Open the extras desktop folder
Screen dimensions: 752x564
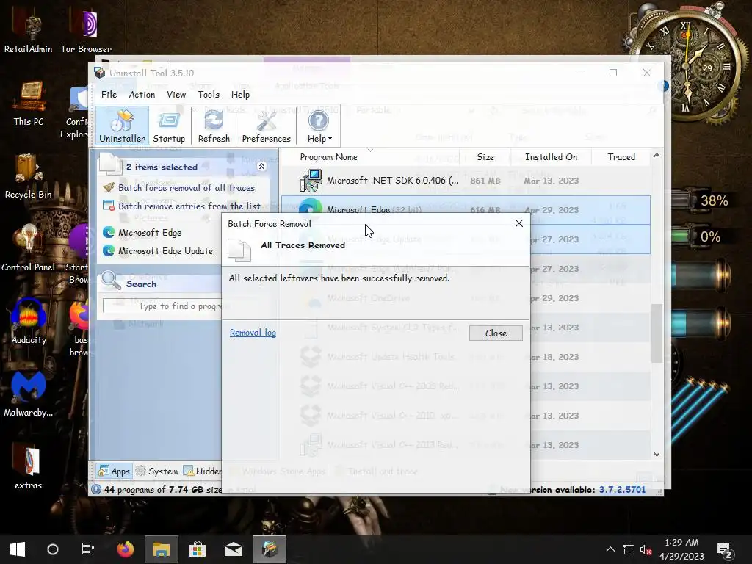click(x=29, y=466)
